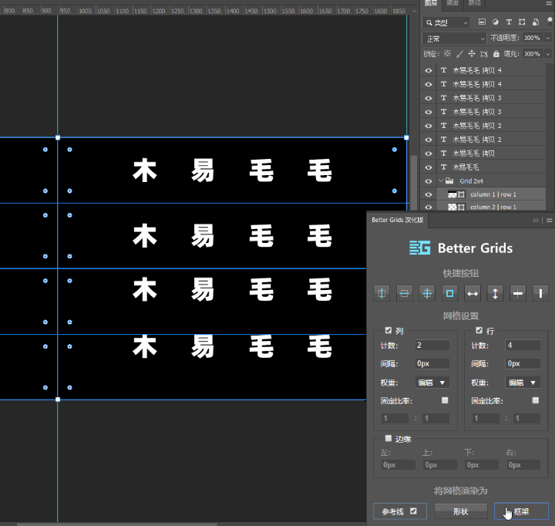Hide the column 1 | row 1 layer
Screen dimensions: 555x526
429,194
